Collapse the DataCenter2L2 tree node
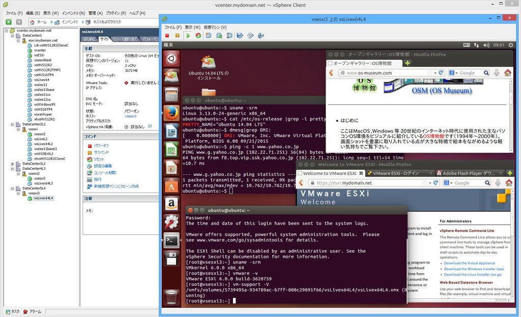 click(x=12, y=124)
